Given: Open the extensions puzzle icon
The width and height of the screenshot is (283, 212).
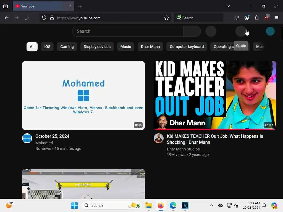Looking at the screenshot, I should pos(256,18).
